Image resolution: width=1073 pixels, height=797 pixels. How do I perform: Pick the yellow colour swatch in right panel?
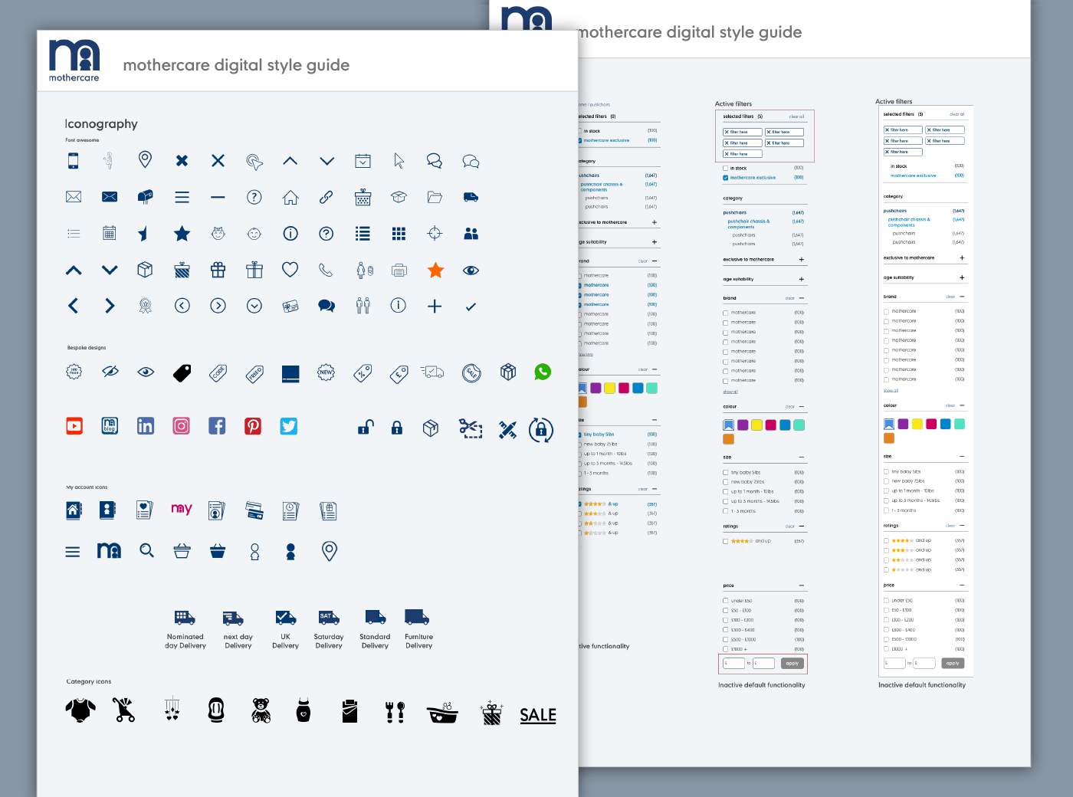coord(917,424)
